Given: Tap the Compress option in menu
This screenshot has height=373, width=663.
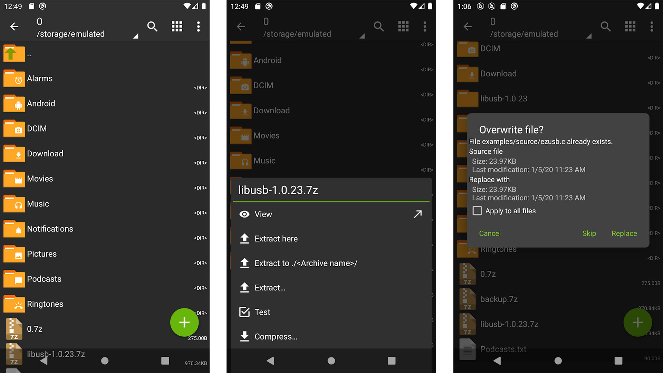Looking at the screenshot, I should [276, 337].
